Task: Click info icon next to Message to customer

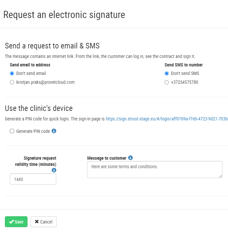Action: [x=131, y=158]
